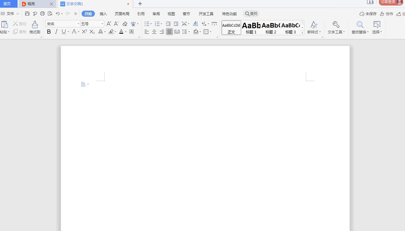Apply superscript formatting
The image size is (405, 231).
pyautogui.click(x=84, y=32)
